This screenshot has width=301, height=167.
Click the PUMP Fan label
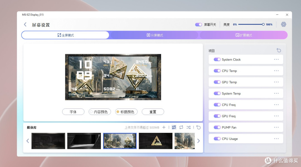click(x=229, y=127)
